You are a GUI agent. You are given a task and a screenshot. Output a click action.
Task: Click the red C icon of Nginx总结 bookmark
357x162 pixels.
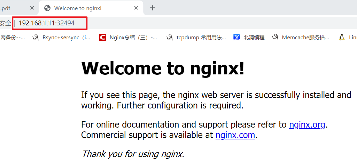[x=103, y=37]
